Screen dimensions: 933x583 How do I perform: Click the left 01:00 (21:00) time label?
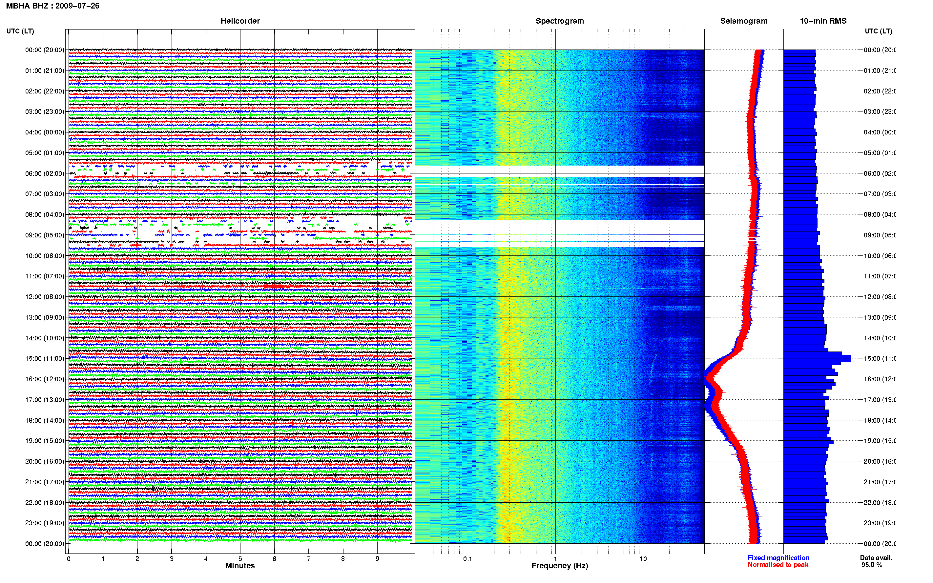point(45,70)
